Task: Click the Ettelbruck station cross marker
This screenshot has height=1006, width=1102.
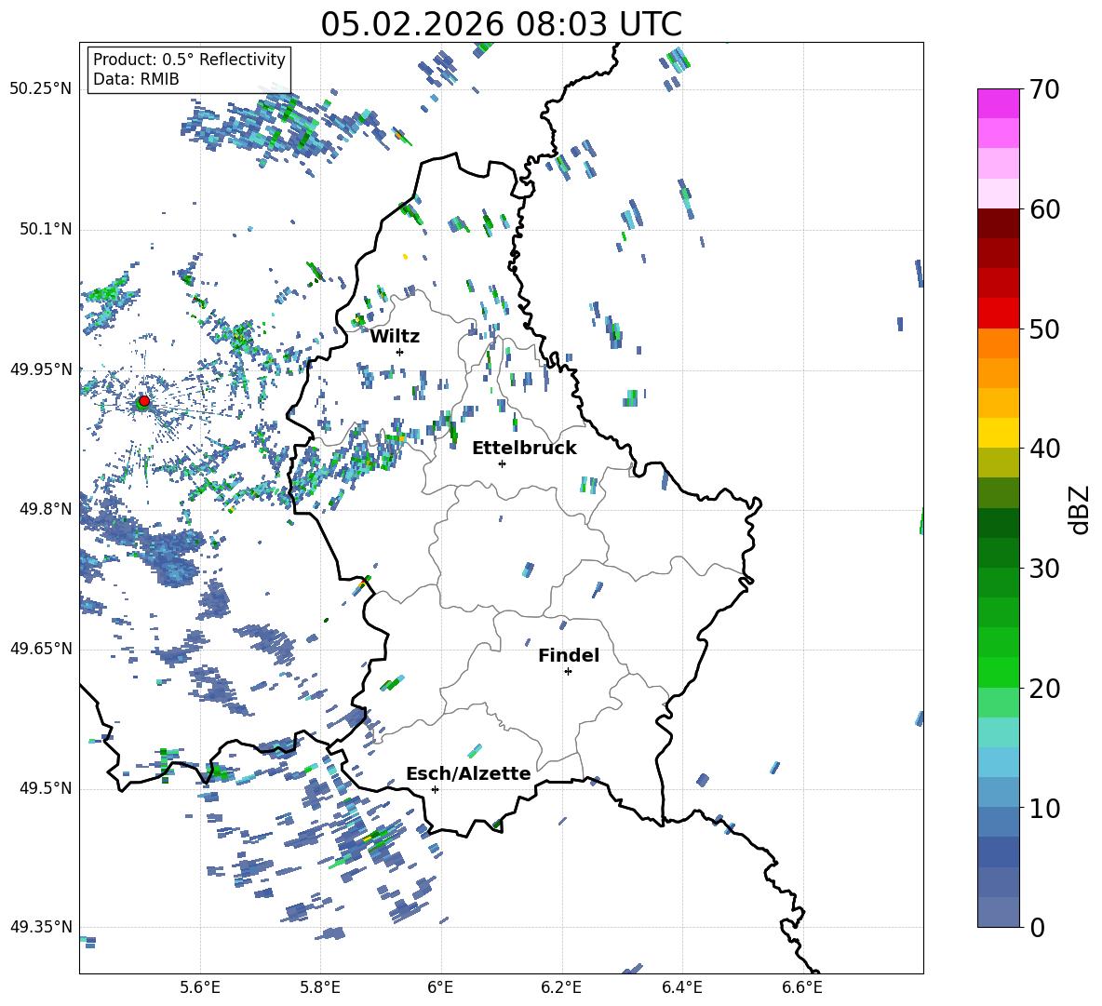Action: (x=502, y=463)
